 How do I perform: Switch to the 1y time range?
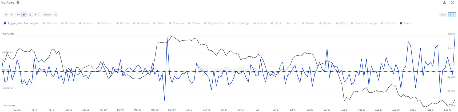(x=30, y=15)
